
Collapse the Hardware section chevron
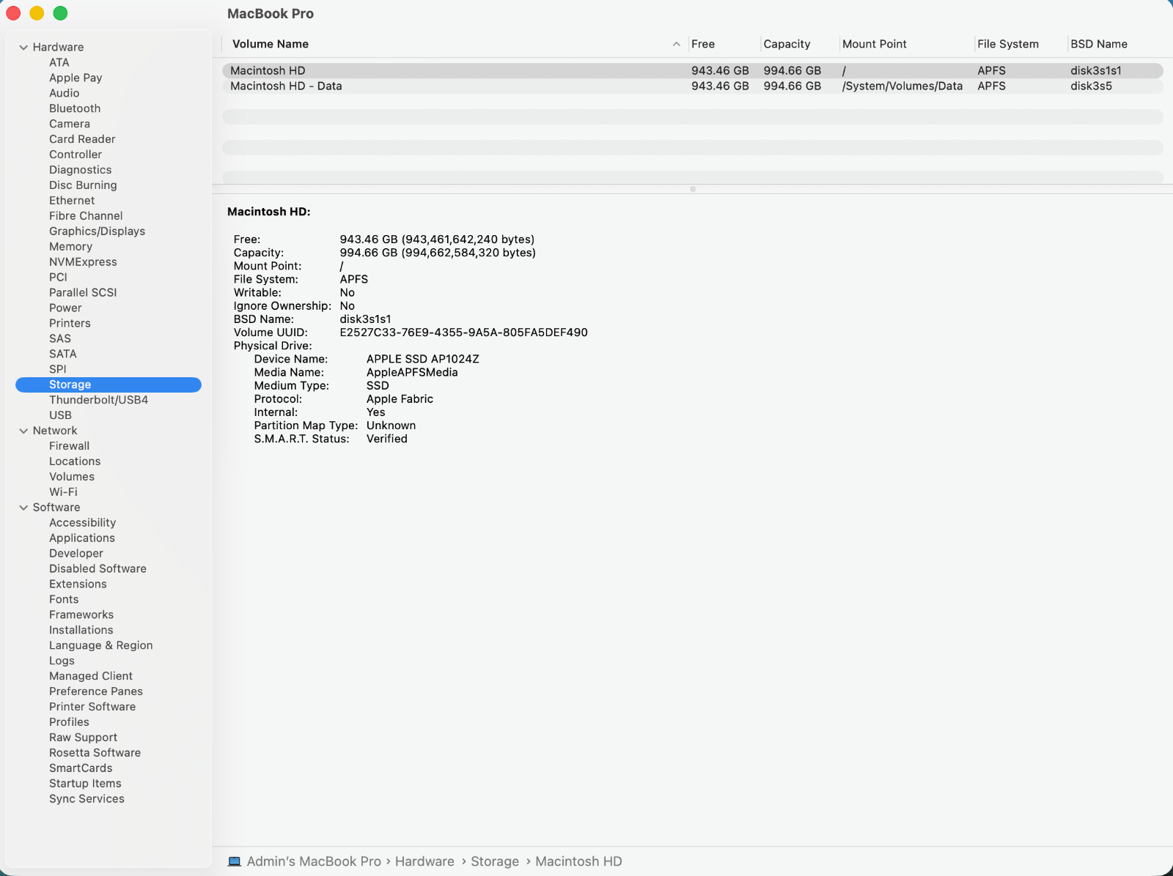(x=23, y=48)
